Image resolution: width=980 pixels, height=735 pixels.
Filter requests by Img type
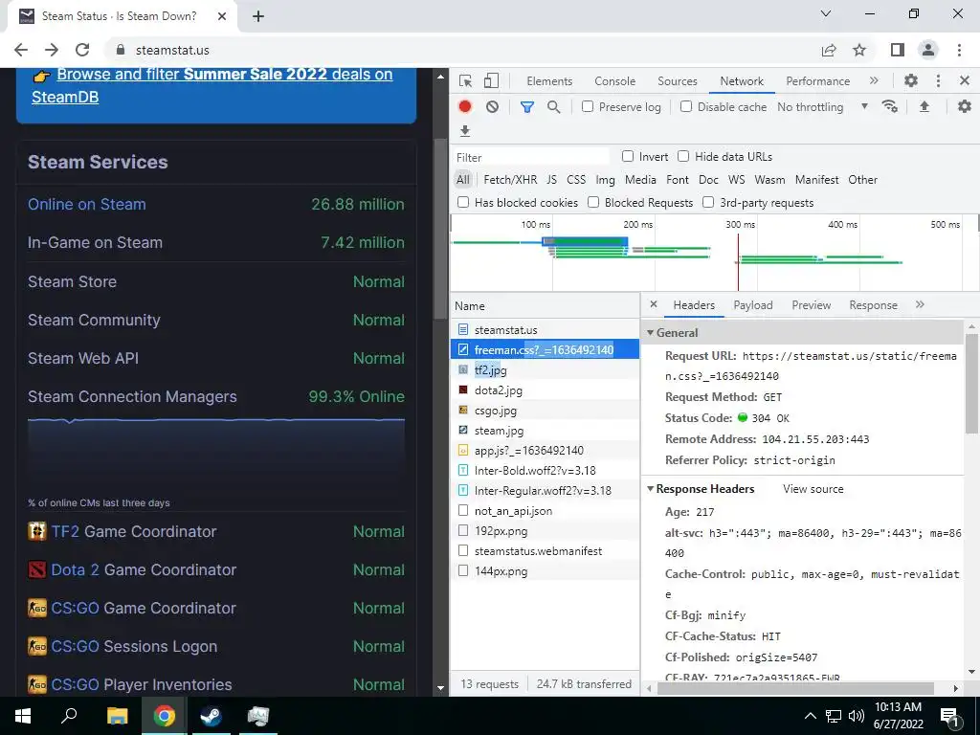pyautogui.click(x=605, y=179)
